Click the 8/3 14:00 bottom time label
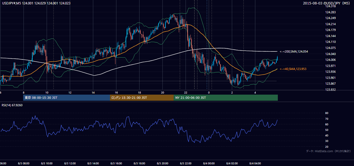Screen dimensions: 354x166 [x=93, y=164]
